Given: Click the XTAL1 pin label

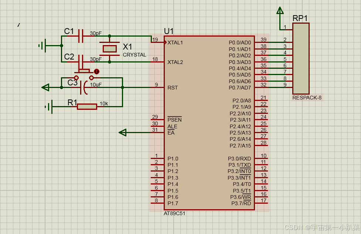Looking at the screenshot, I should click(x=175, y=43).
